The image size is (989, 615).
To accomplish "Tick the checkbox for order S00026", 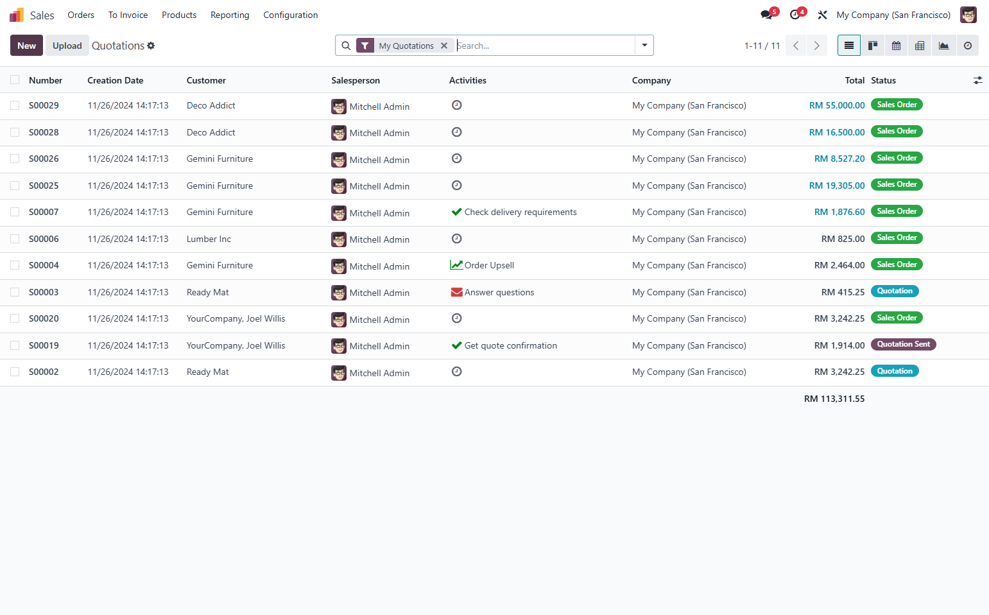I will [15, 159].
